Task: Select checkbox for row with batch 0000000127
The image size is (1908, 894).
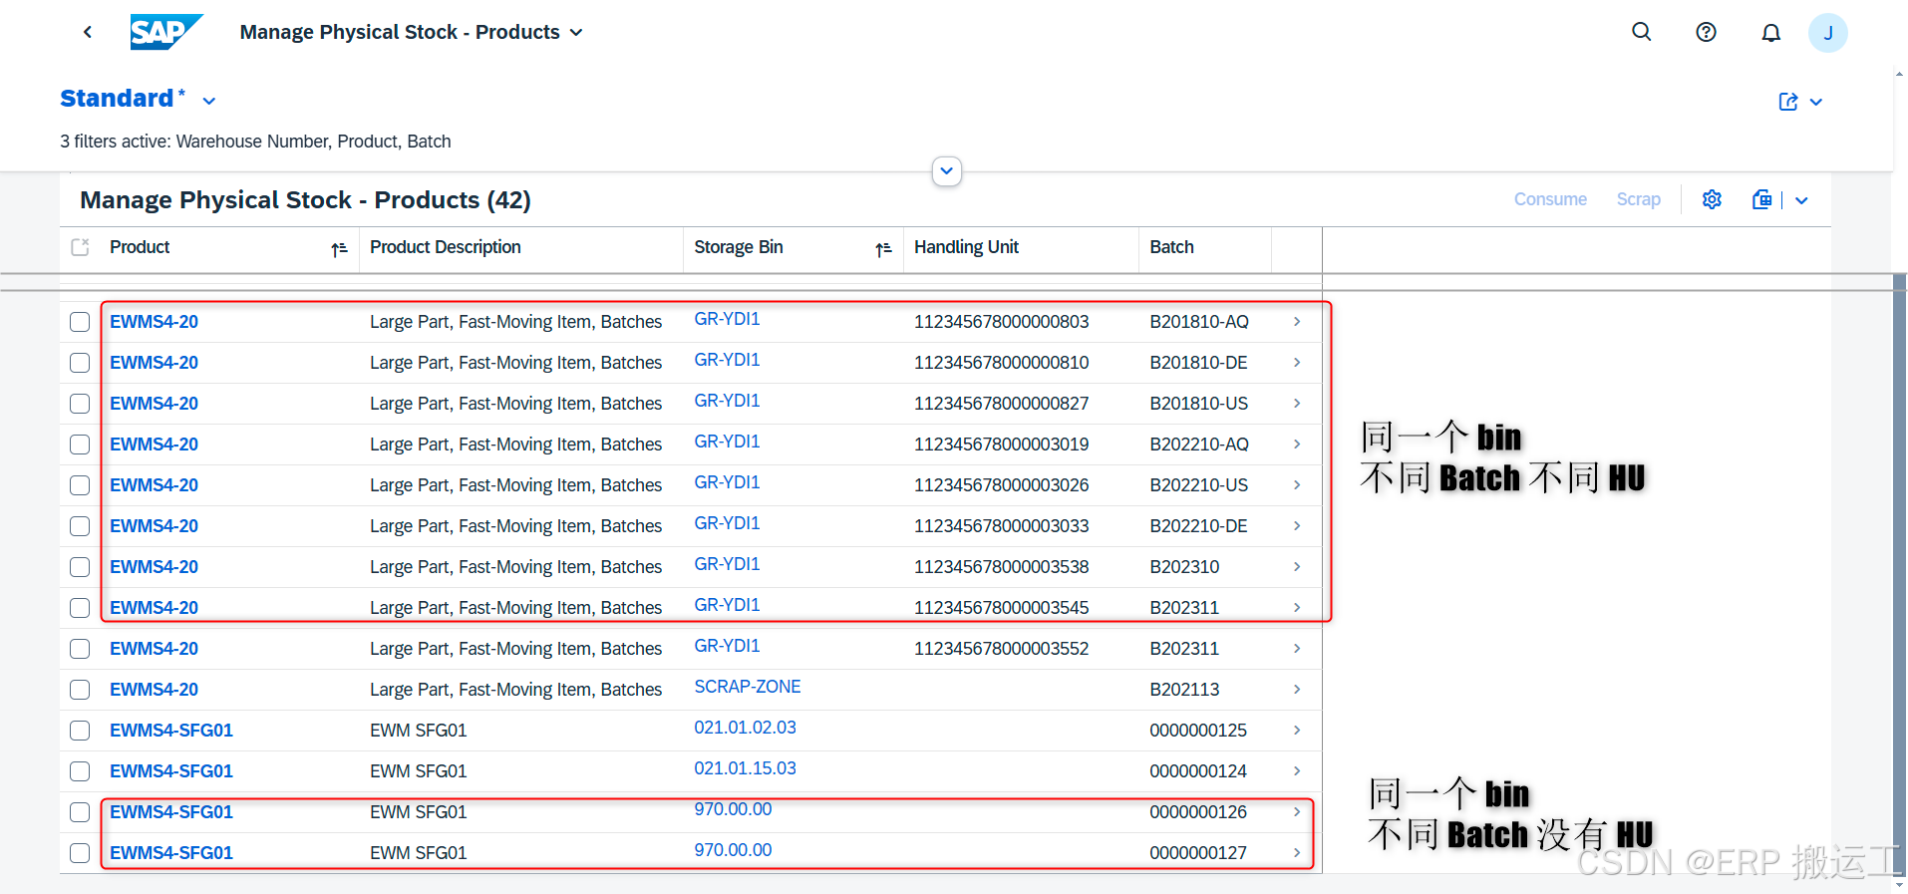Action: click(80, 853)
